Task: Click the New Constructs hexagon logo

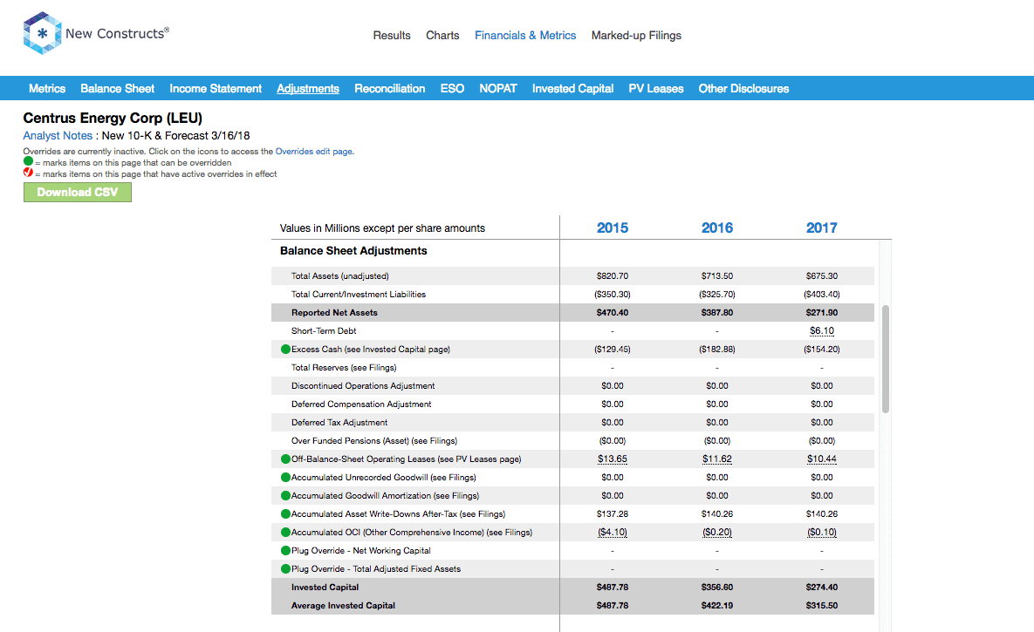Action: [x=42, y=33]
